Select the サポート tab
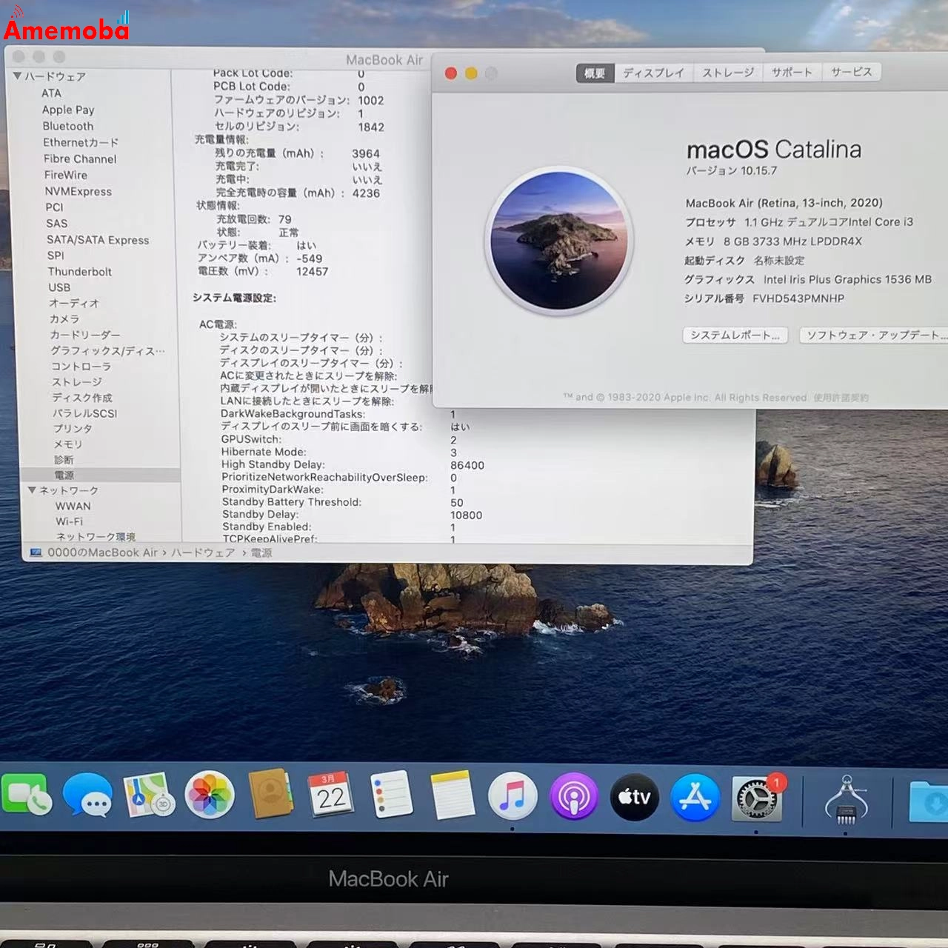The image size is (948, 948). [791, 72]
